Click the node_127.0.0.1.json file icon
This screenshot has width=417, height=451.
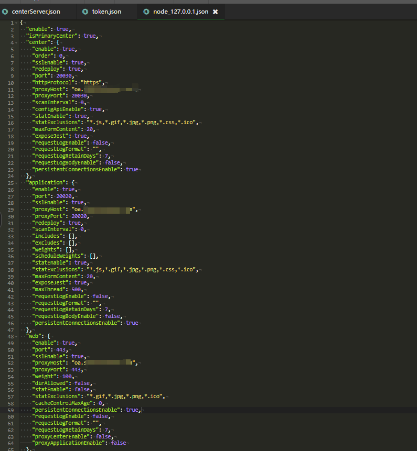pos(146,12)
